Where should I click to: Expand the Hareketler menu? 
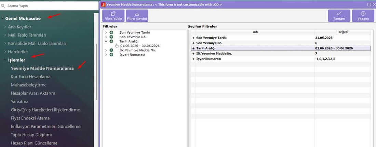click(5, 52)
